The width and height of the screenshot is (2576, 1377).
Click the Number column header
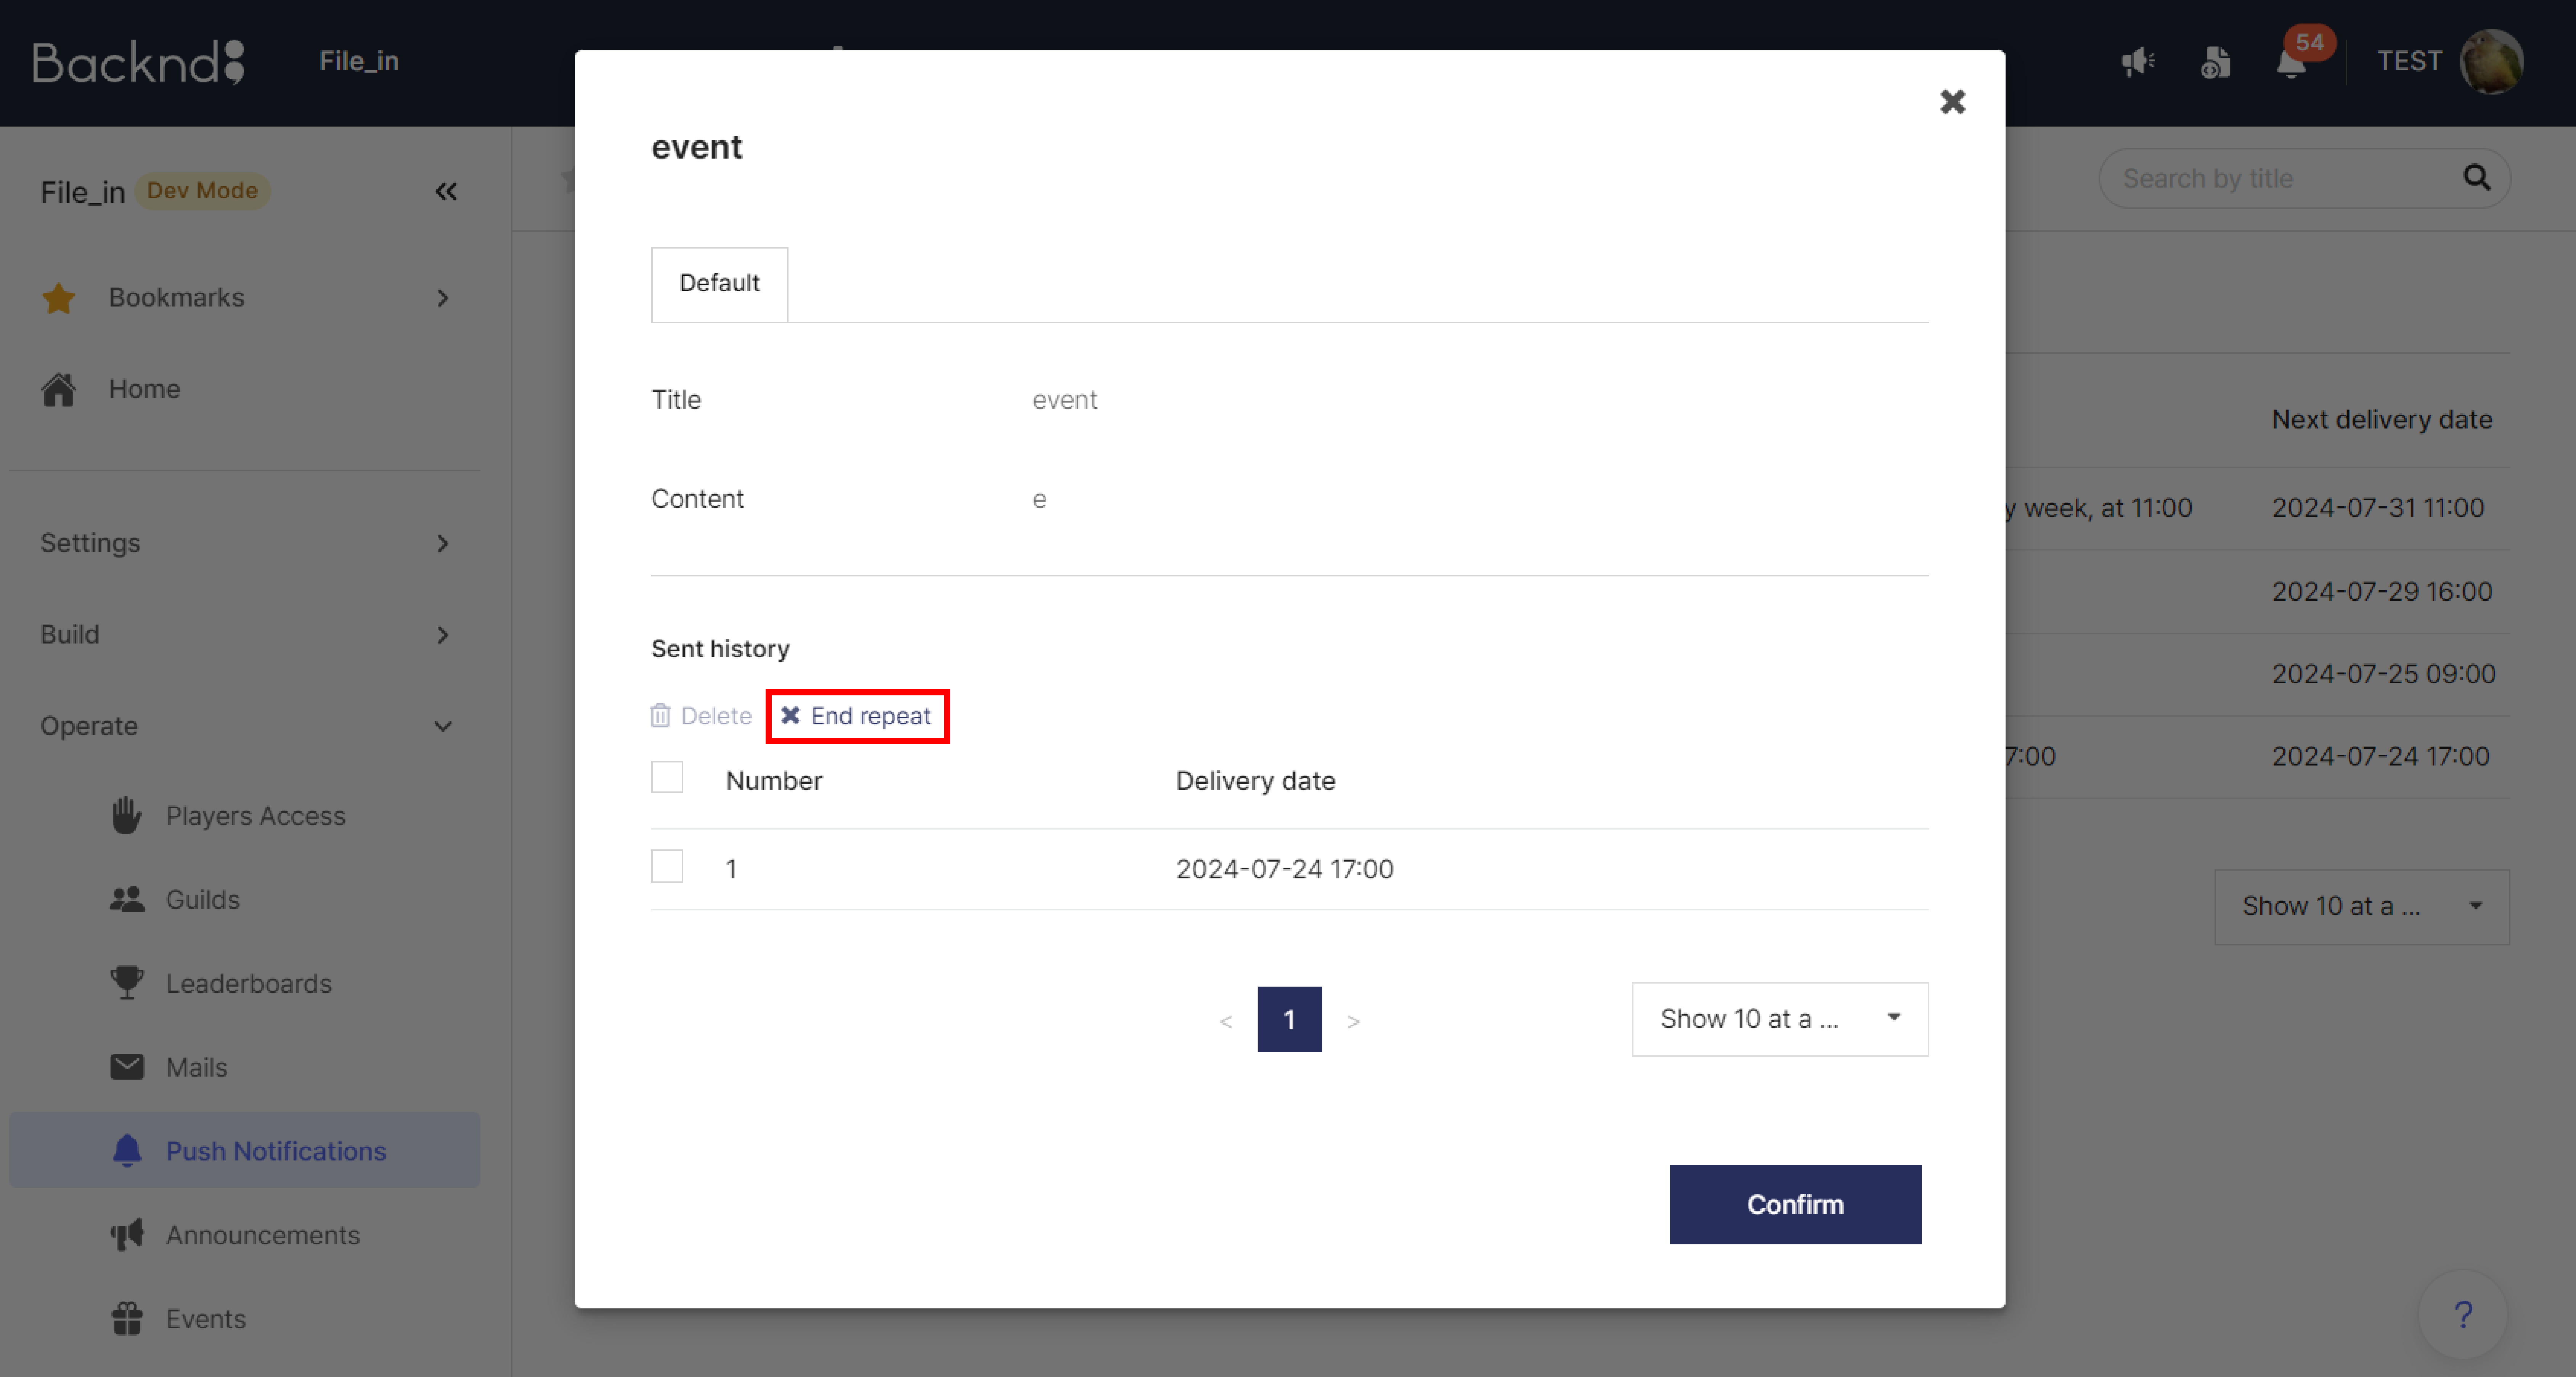774,781
